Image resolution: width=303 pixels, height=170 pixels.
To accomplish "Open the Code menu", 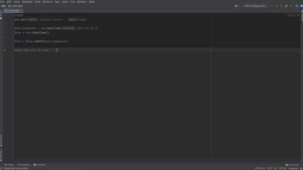I will [x=37, y=2].
